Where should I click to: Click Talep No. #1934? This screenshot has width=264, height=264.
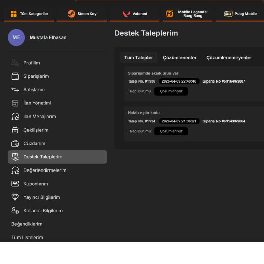[141, 121]
